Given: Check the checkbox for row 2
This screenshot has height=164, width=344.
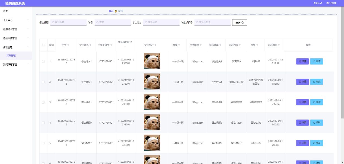Looking at the screenshot, I should tap(43, 82).
